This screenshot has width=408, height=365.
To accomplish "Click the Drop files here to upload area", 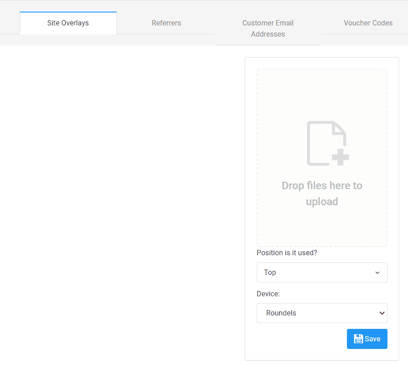I will [x=322, y=193].
